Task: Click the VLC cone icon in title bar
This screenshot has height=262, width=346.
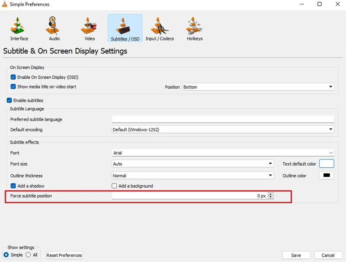Action: click(5, 4)
